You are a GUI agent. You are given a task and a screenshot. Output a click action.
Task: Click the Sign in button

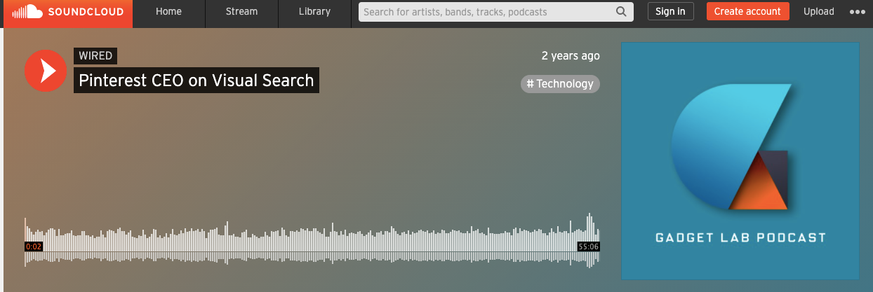[x=670, y=11]
